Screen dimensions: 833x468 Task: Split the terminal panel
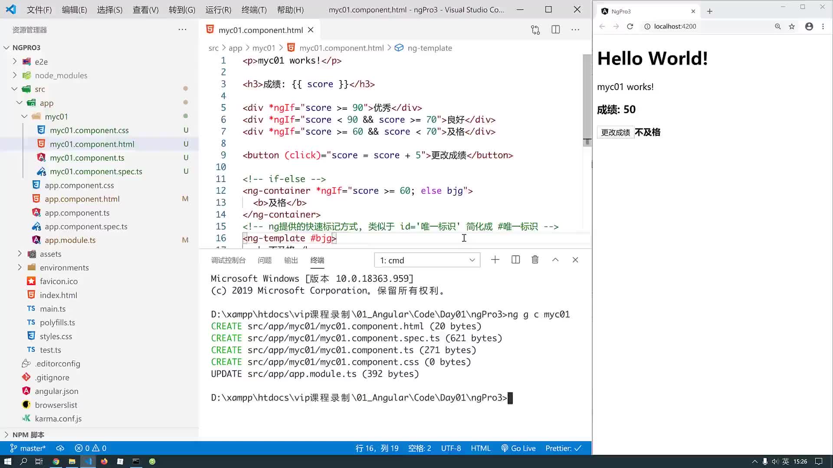tap(515, 260)
